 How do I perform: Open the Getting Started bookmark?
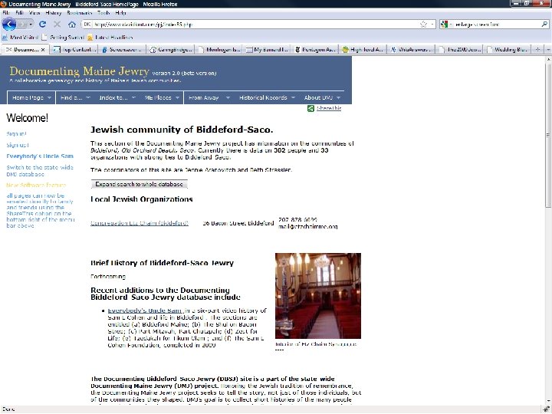pyautogui.click(x=64, y=37)
